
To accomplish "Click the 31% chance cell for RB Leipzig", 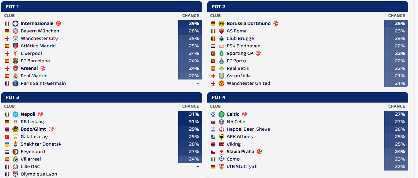I will 190,122.
